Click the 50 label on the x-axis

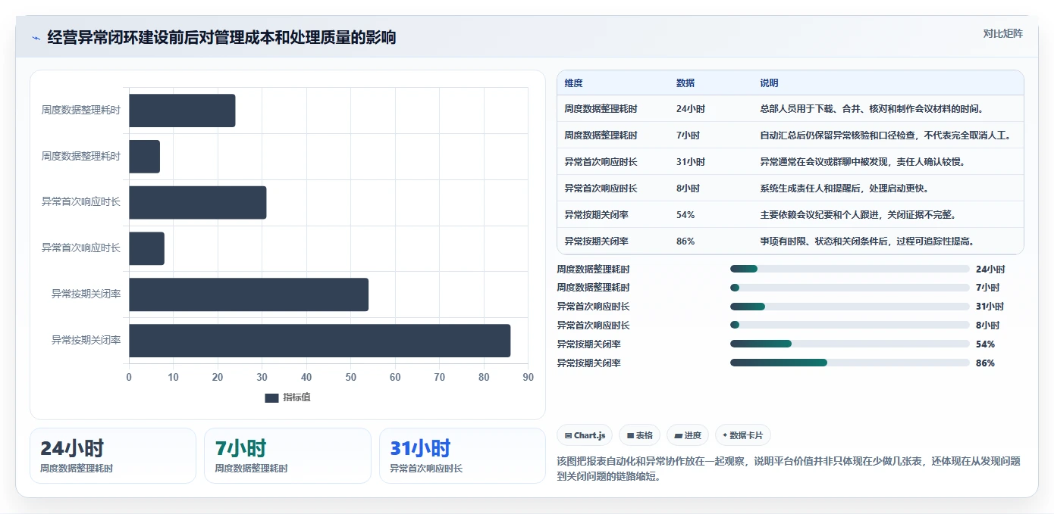click(x=350, y=377)
